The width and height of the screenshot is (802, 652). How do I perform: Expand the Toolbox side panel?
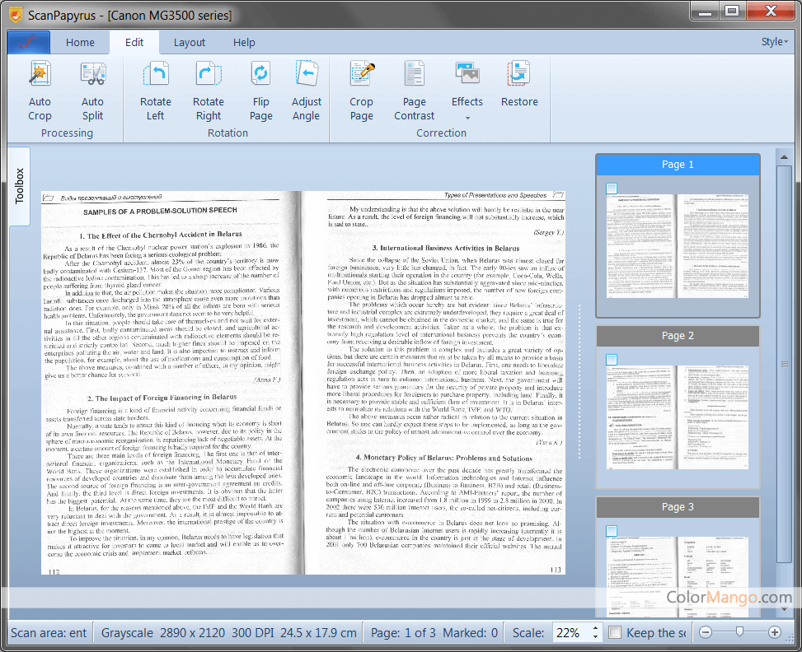20,186
